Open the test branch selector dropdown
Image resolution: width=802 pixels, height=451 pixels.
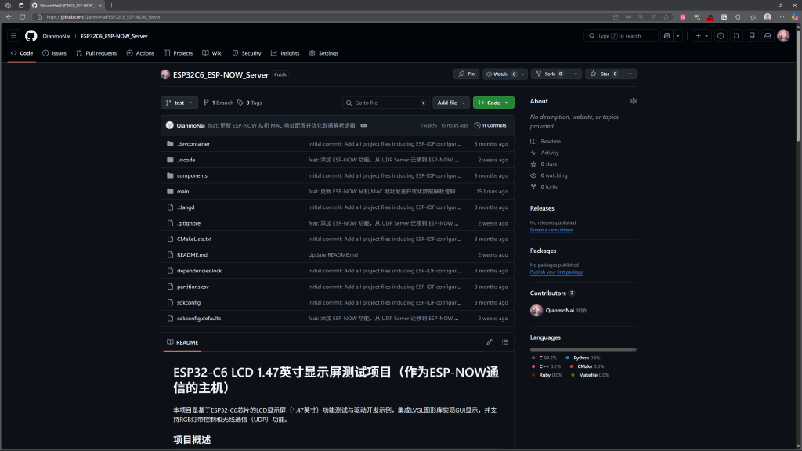(179, 103)
